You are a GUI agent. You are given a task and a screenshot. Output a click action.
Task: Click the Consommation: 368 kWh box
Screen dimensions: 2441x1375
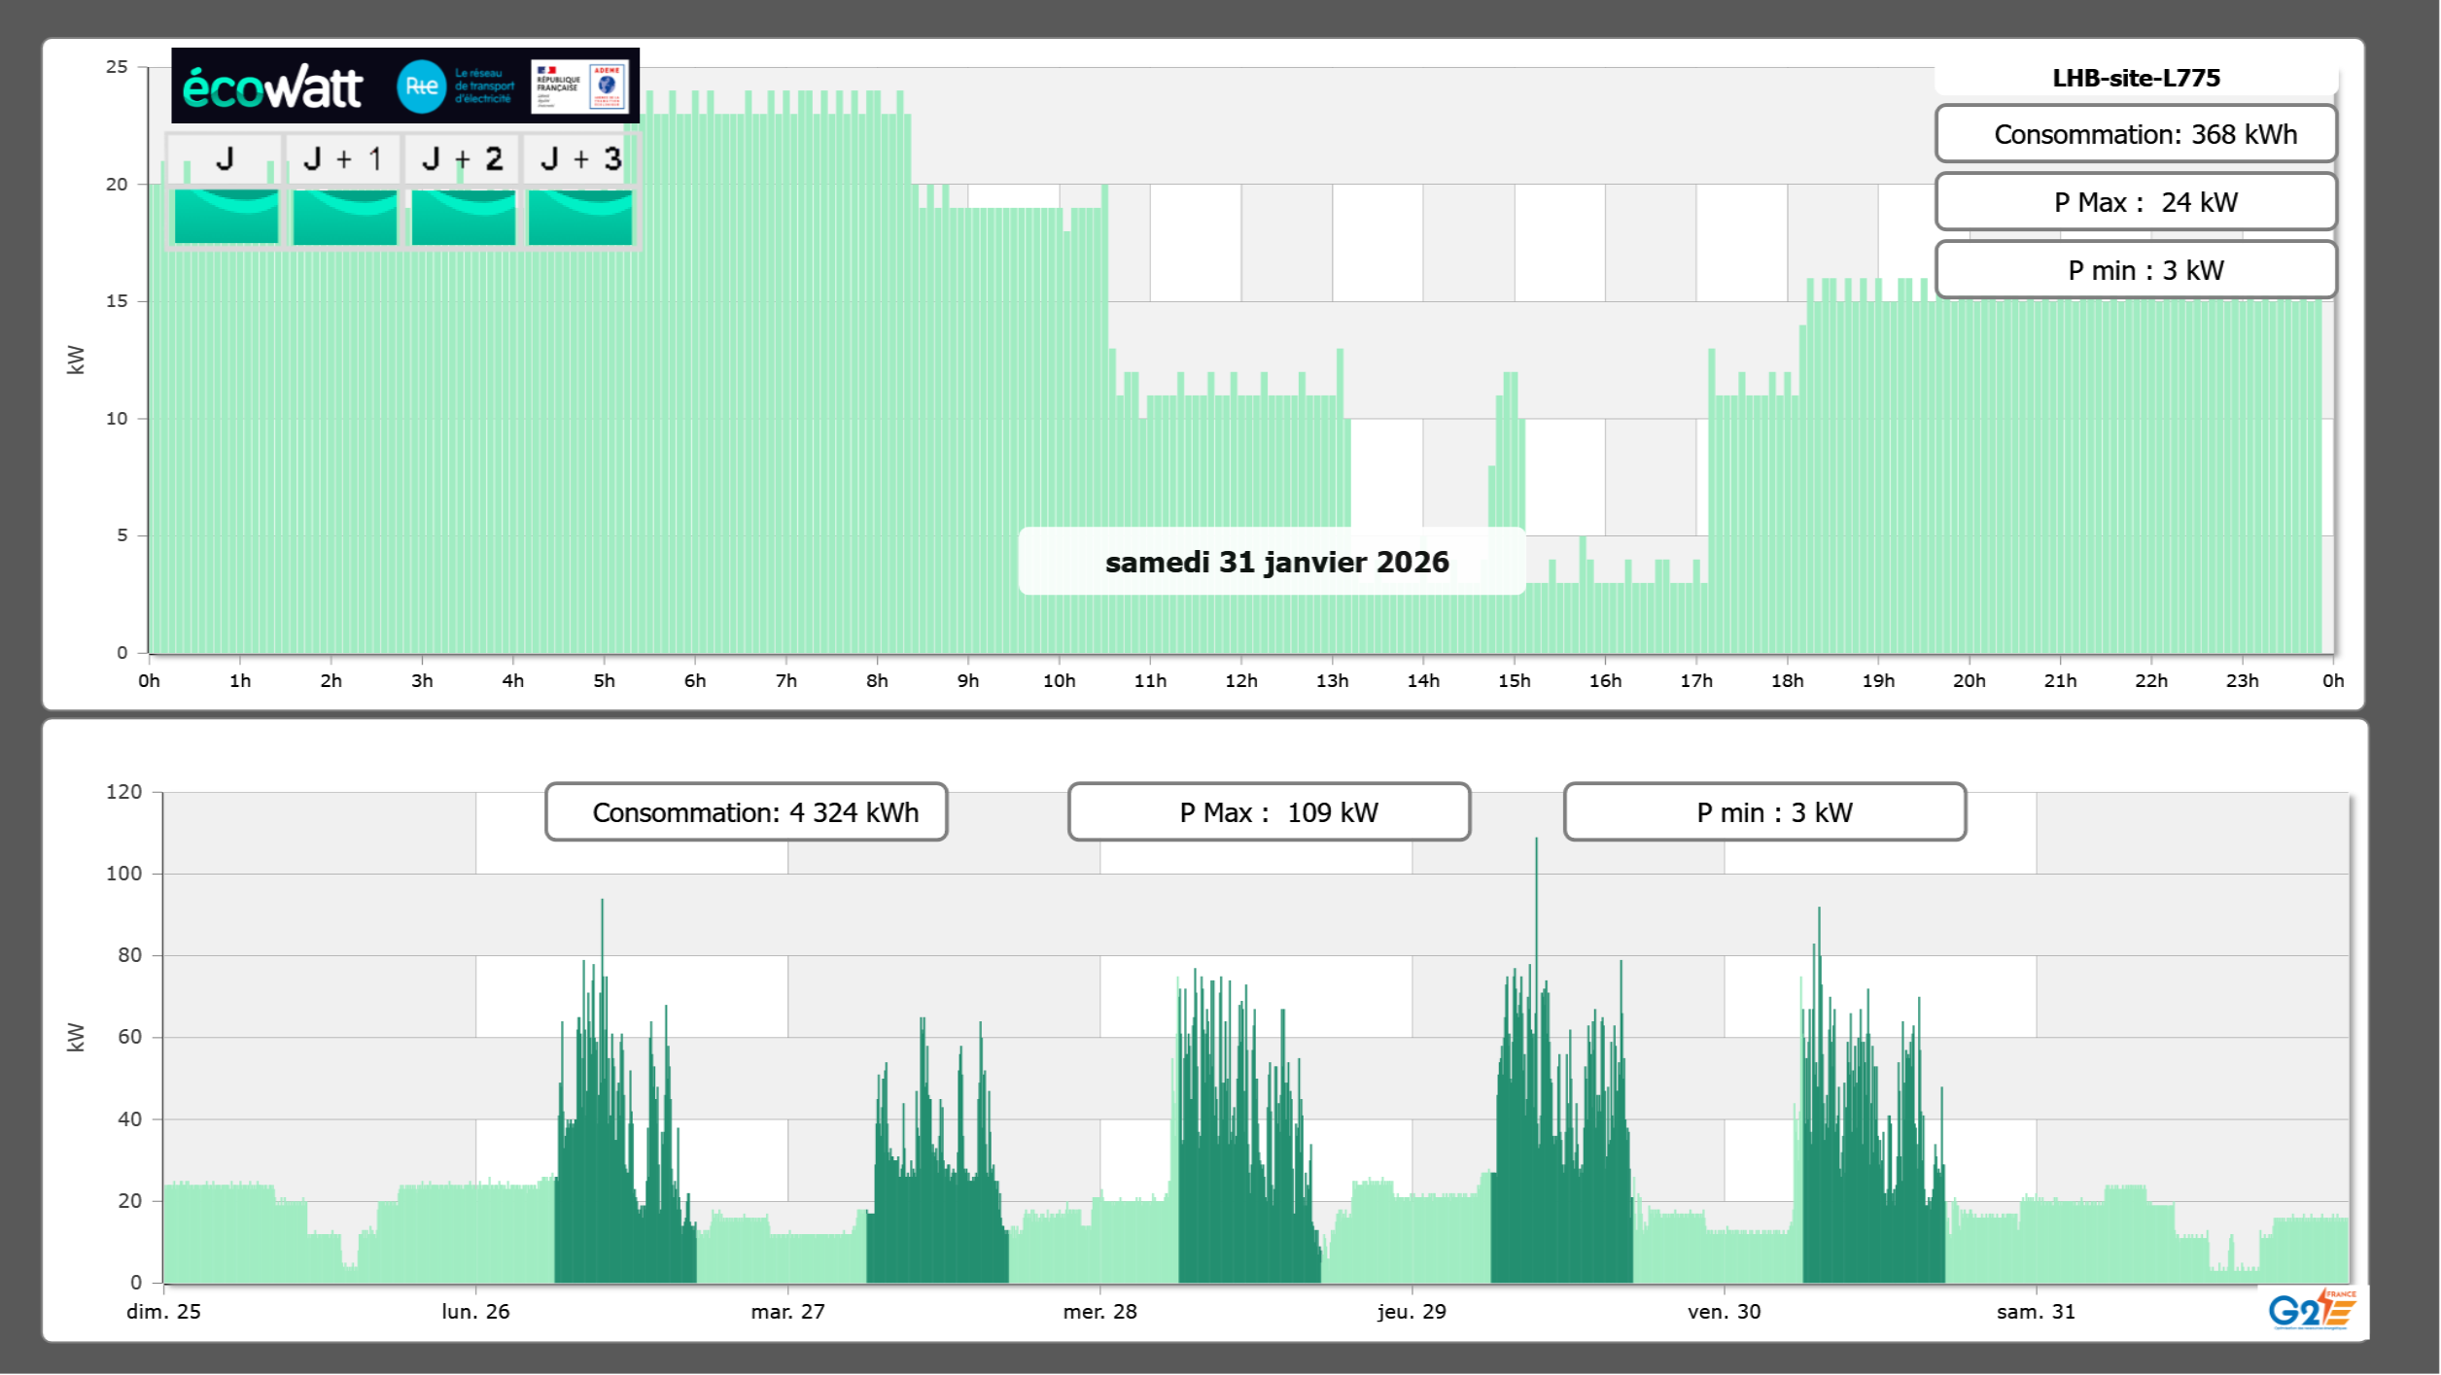click(x=2136, y=134)
